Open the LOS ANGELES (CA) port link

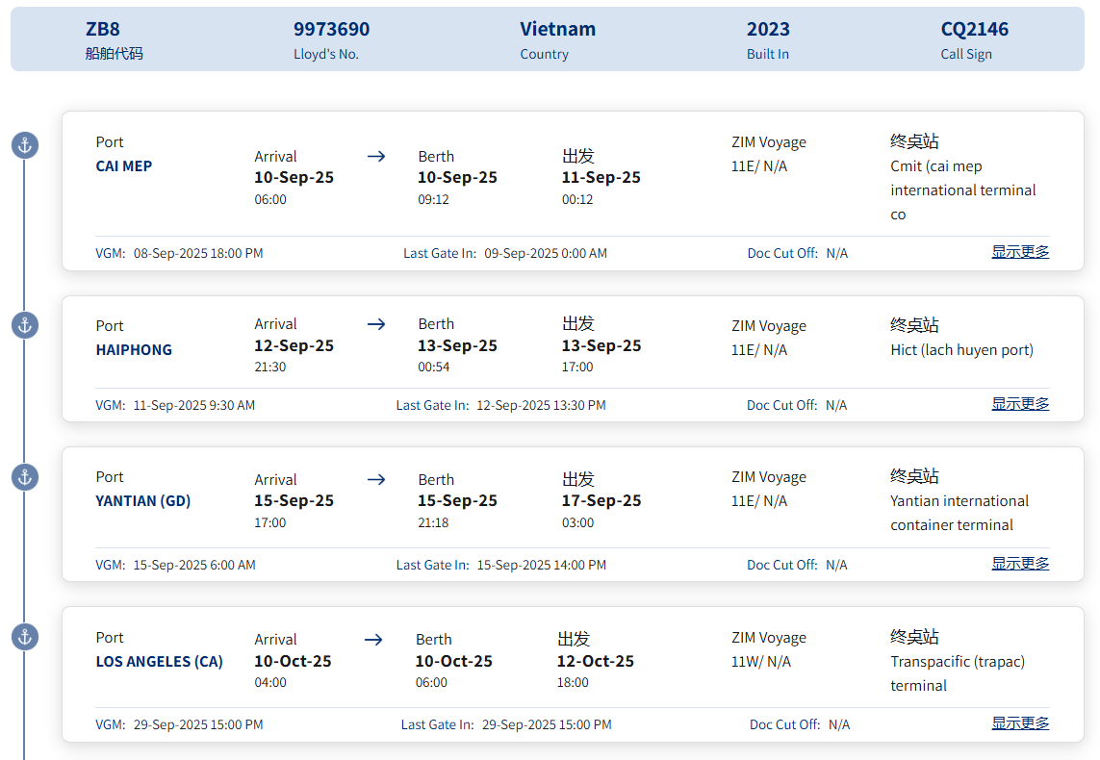tap(159, 661)
